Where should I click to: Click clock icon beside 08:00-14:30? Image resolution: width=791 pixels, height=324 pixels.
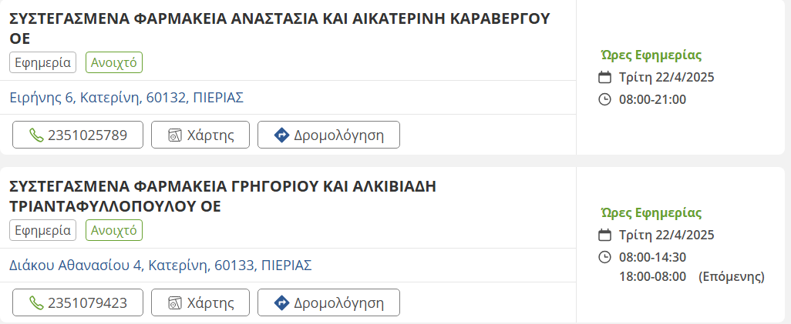click(605, 257)
